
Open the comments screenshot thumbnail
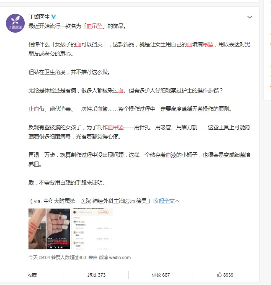[x=92, y=229]
